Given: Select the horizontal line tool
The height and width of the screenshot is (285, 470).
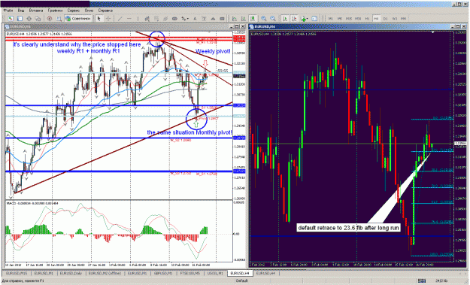Looking at the screenshot, I should 129,19.
